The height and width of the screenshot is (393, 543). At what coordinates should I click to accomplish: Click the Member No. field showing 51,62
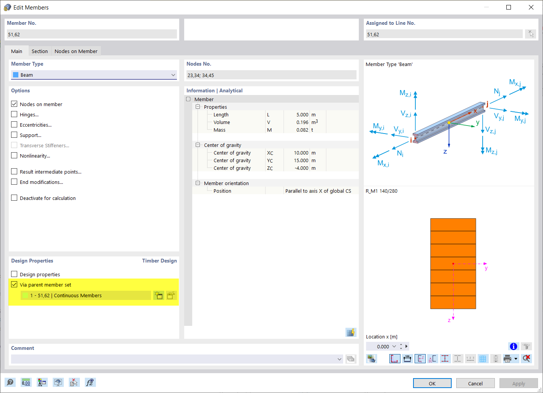[x=92, y=34]
